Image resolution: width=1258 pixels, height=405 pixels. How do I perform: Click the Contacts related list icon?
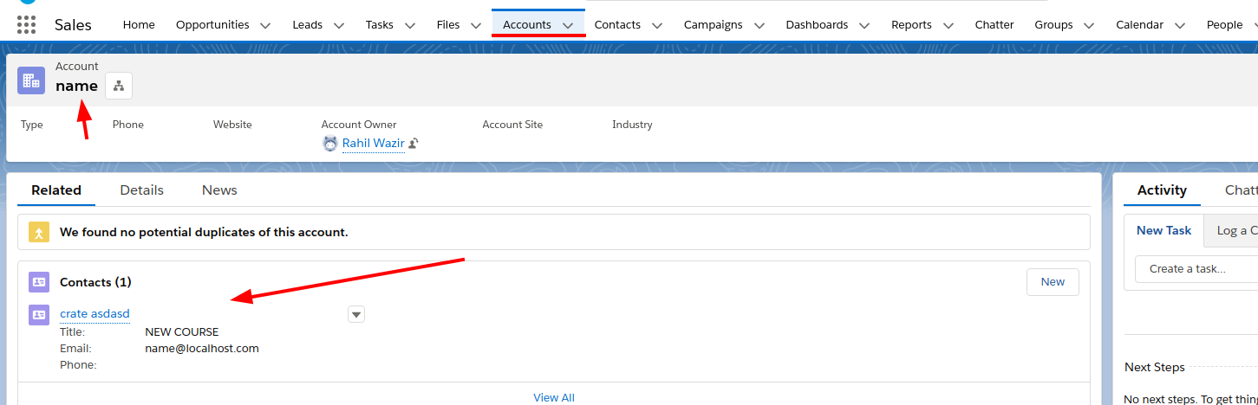(x=39, y=282)
